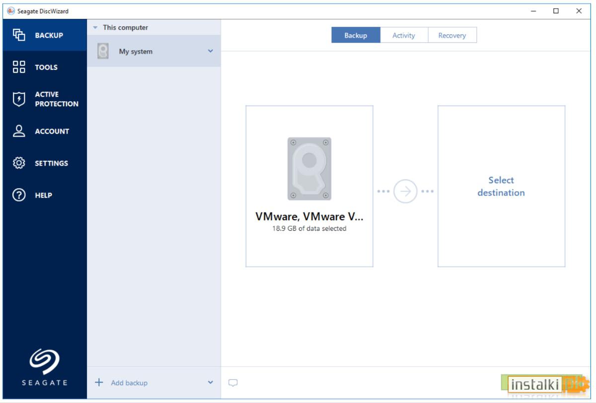This screenshot has width=596, height=403.
Task: Select the Backup tab
Action: pos(356,35)
